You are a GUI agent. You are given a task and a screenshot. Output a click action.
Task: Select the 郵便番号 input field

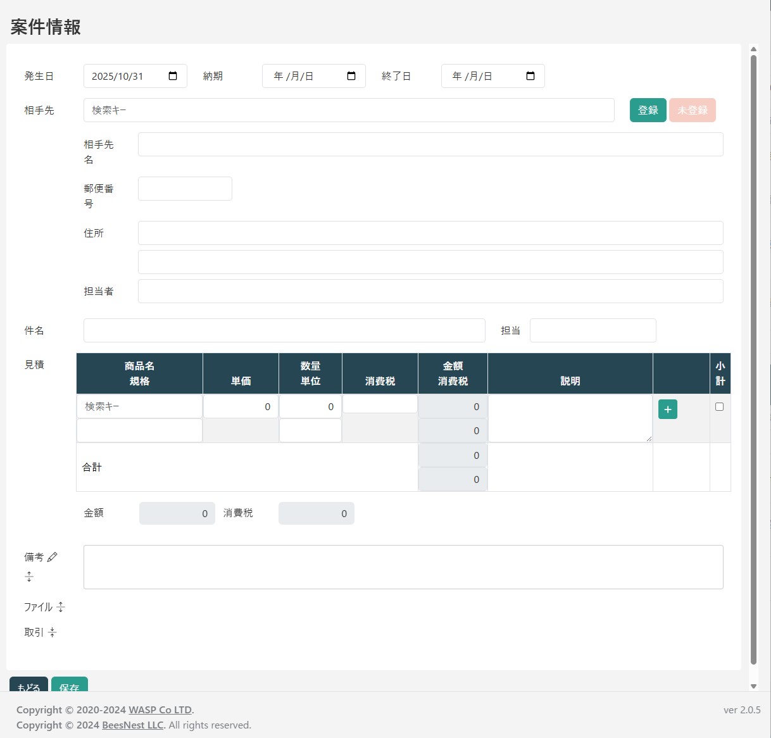tap(184, 188)
